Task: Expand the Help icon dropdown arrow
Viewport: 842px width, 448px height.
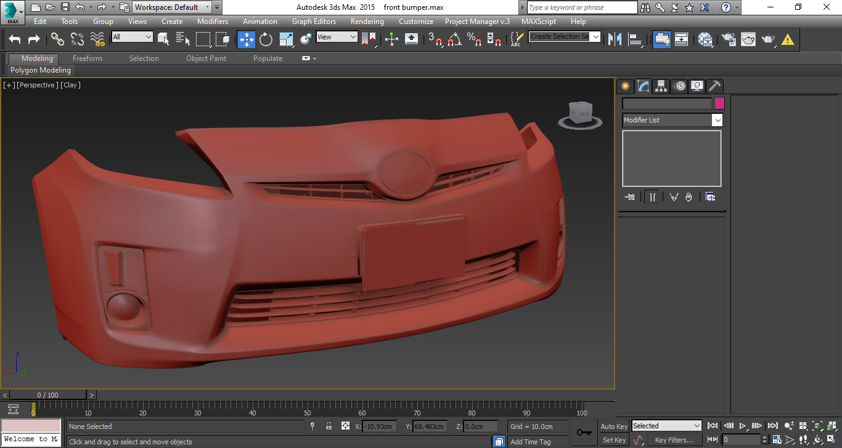Action: [737, 7]
